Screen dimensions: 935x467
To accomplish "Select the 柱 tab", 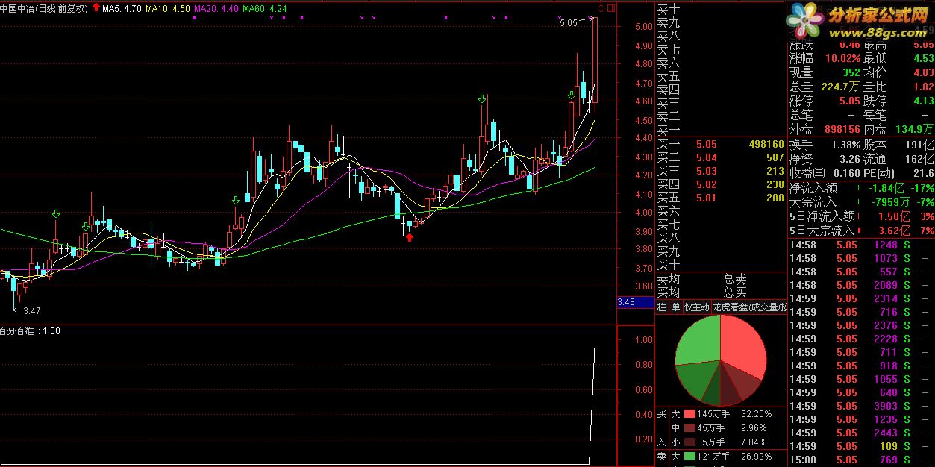I will [x=662, y=307].
